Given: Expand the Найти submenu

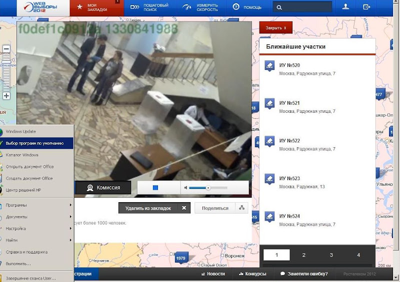Looking at the screenshot, I should click(36, 240).
